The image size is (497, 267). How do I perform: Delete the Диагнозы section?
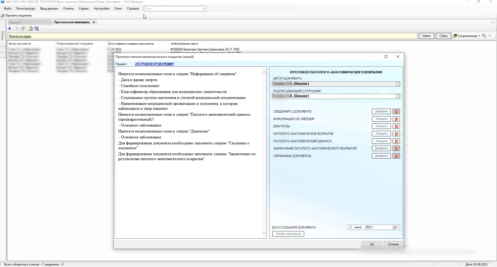click(396, 126)
